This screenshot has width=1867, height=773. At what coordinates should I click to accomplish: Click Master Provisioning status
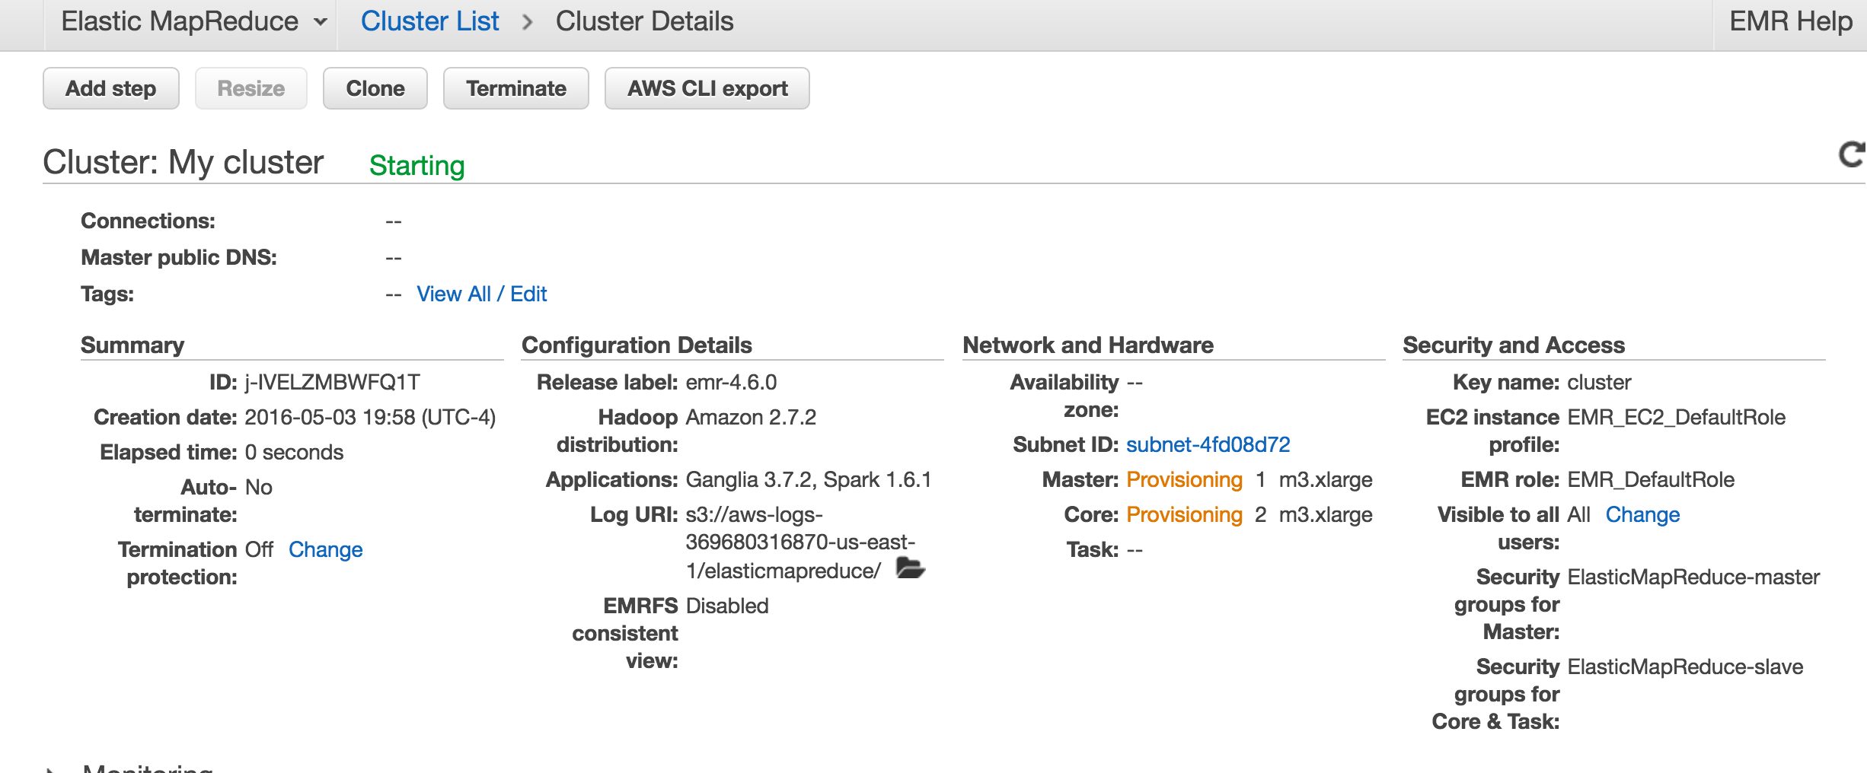(x=1184, y=479)
